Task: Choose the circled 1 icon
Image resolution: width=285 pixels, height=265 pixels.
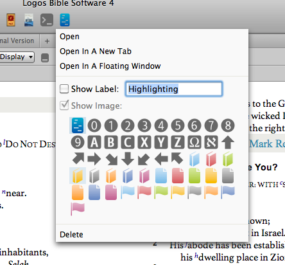Action: [x=111, y=125]
